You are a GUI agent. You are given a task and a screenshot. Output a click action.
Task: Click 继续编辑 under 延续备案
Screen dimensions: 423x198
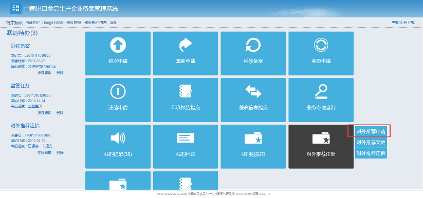(x=44, y=73)
